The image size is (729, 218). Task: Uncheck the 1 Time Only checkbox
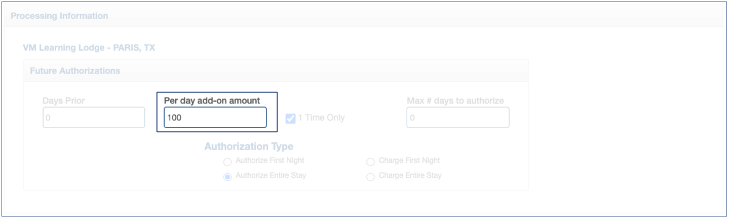click(x=290, y=119)
